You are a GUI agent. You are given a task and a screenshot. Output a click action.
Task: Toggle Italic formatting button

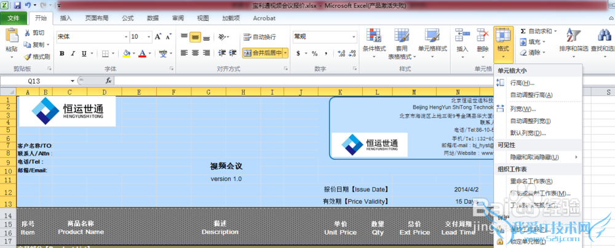[x=74, y=54]
